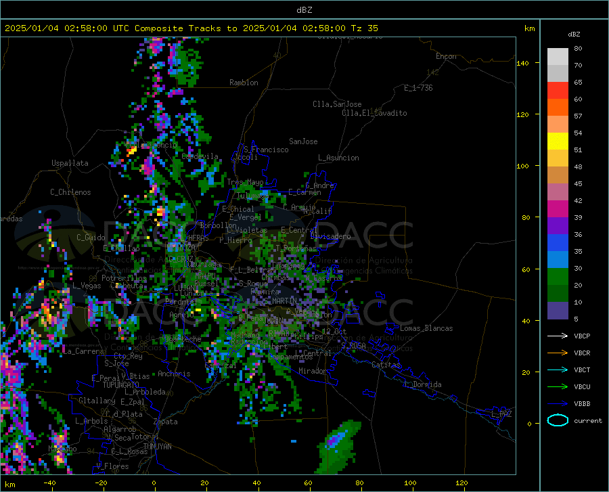Click the green 30 dBZ legend swatch
This screenshot has width=609, height=492.
(558, 277)
